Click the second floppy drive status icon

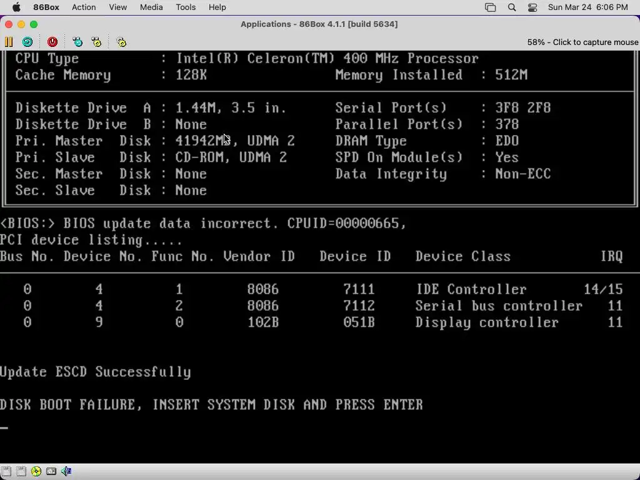pos(21,471)
